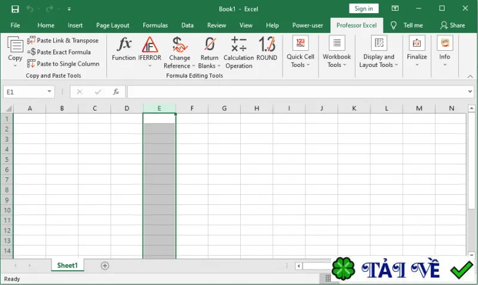
Task: Click Paste to Single Column
Action: tap(63, 64)
